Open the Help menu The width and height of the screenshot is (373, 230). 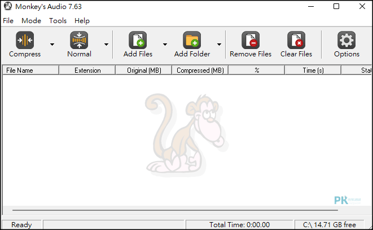[82, 21]
